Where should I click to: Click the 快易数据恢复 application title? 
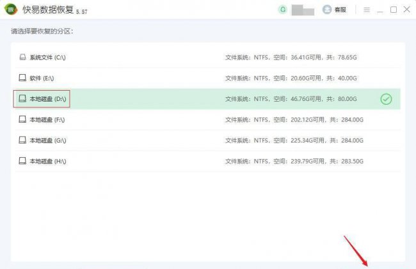(x=48, y=10)
